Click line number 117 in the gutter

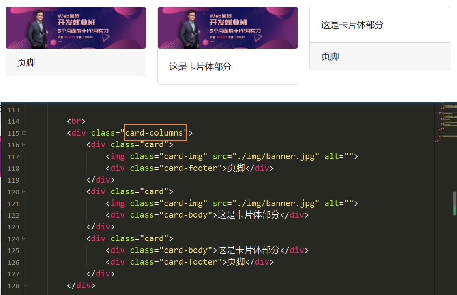click(13, 157)
